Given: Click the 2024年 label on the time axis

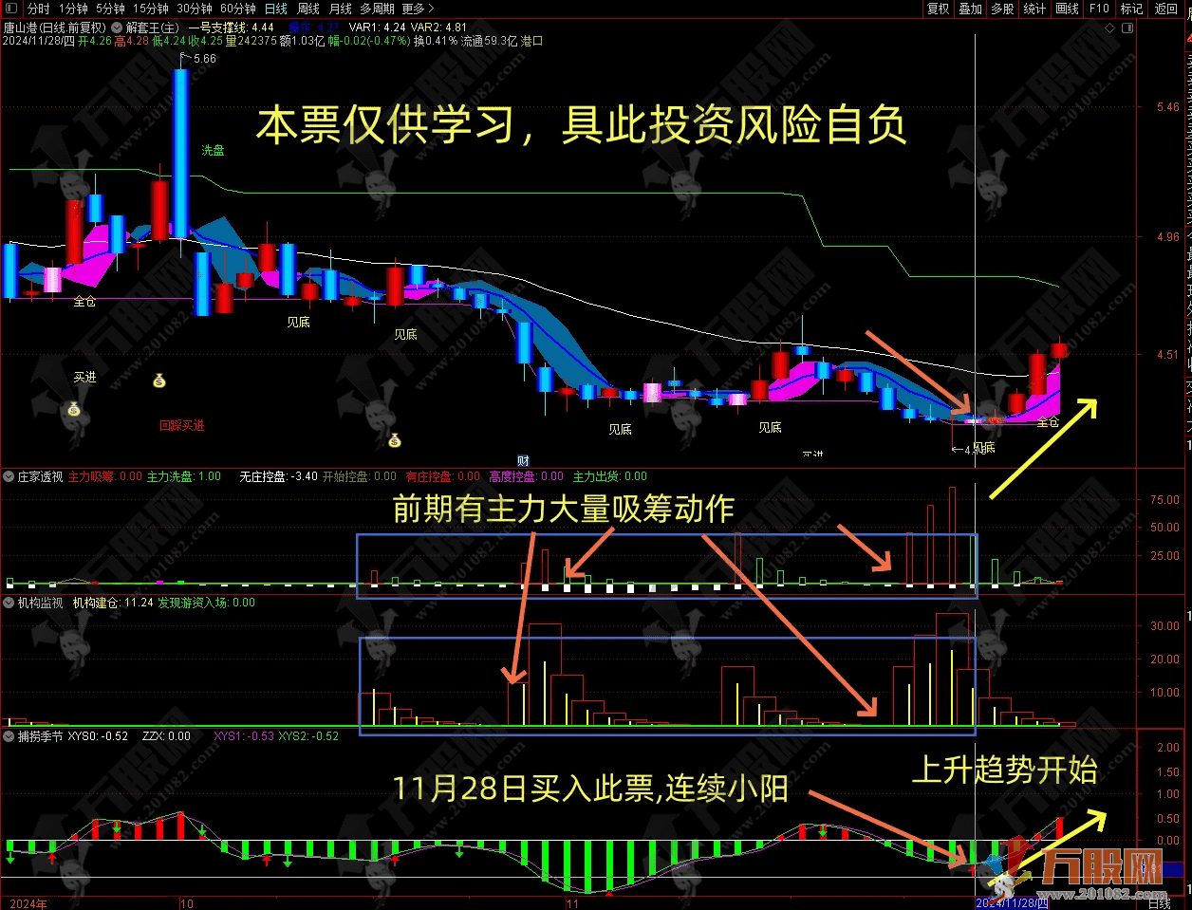Looking at the screenshot, I should 28,903.
